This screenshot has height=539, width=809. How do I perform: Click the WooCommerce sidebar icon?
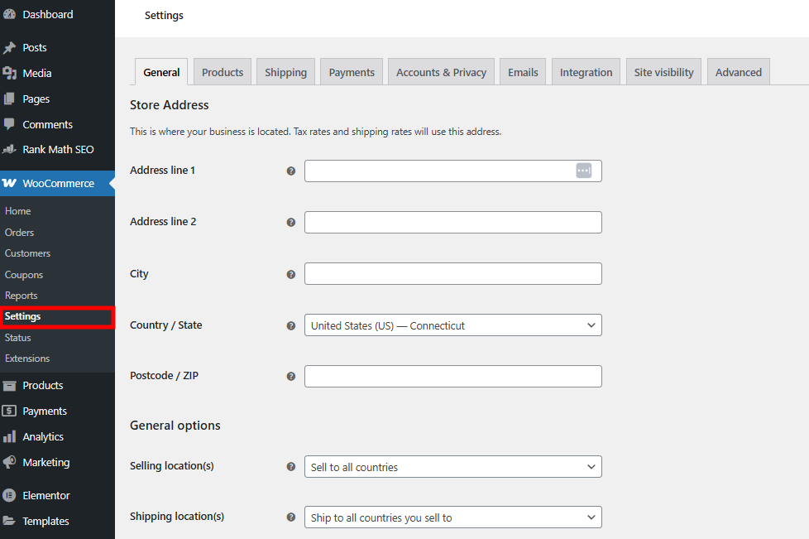pyautogui.click(x=12, y=183)
